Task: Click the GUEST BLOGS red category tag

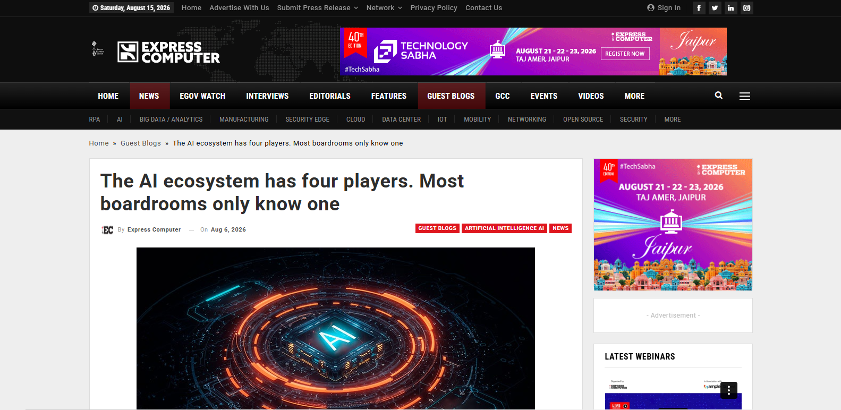Action: click(437, 228)
